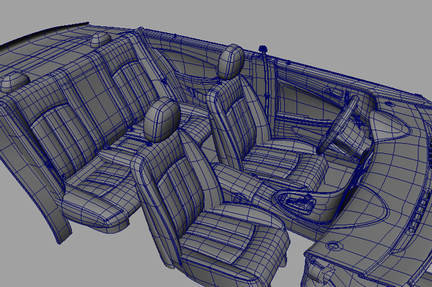Select the seat belt anchor on the pillar
Image resolution: width=432 pixels, height=287 pixels.
(263, 49)
